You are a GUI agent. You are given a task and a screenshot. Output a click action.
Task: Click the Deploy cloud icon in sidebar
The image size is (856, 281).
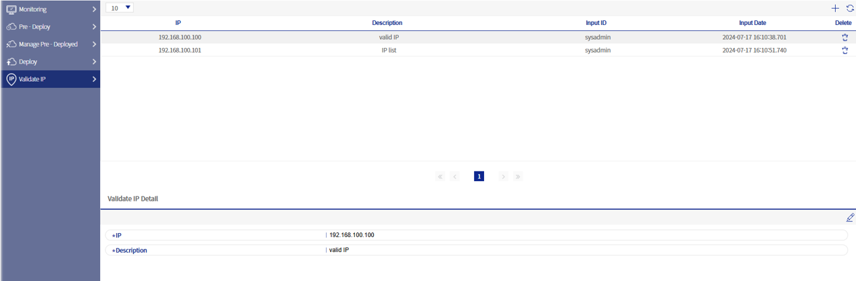(11, 62)
